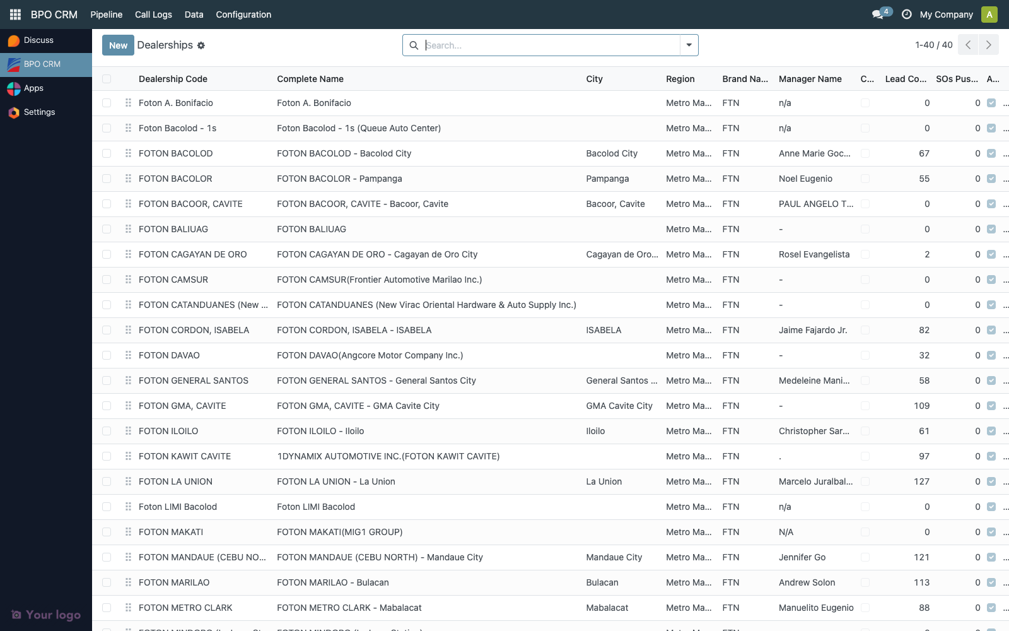Open the activities clock icon
The height and width of the screenshot is (631, 1009).
906,13
